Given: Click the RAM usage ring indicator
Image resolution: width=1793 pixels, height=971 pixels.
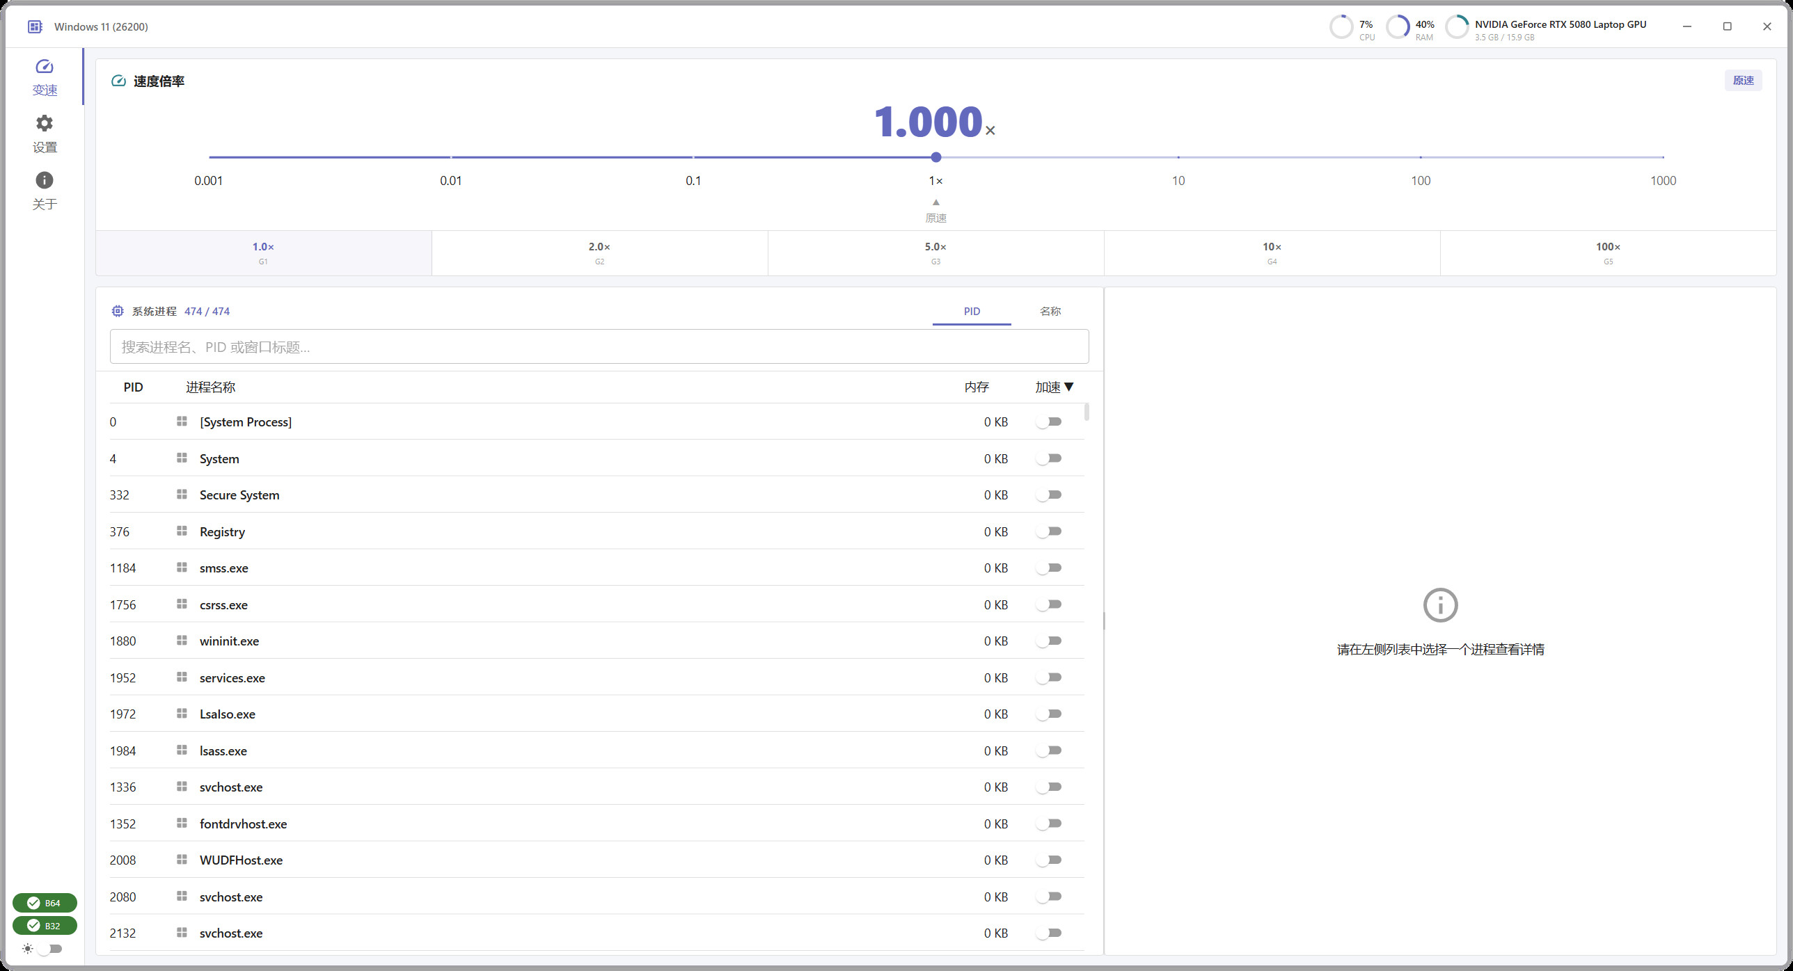Looking at the screenshot, I should pos(1398,27).
